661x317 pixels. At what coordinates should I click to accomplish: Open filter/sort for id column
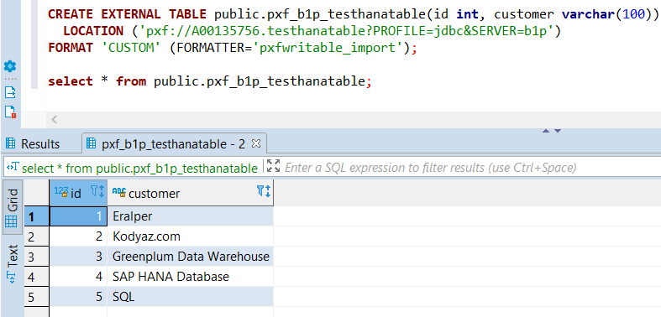pos(97,191)
